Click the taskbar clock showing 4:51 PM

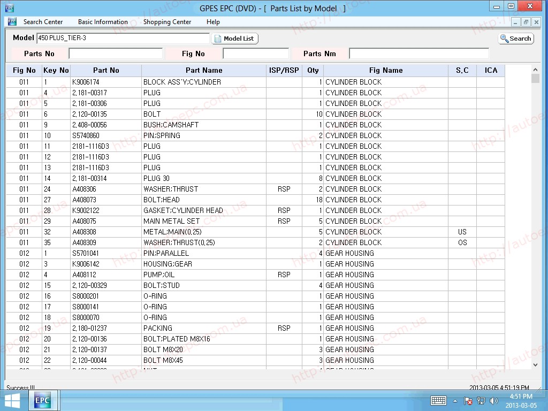521,401
